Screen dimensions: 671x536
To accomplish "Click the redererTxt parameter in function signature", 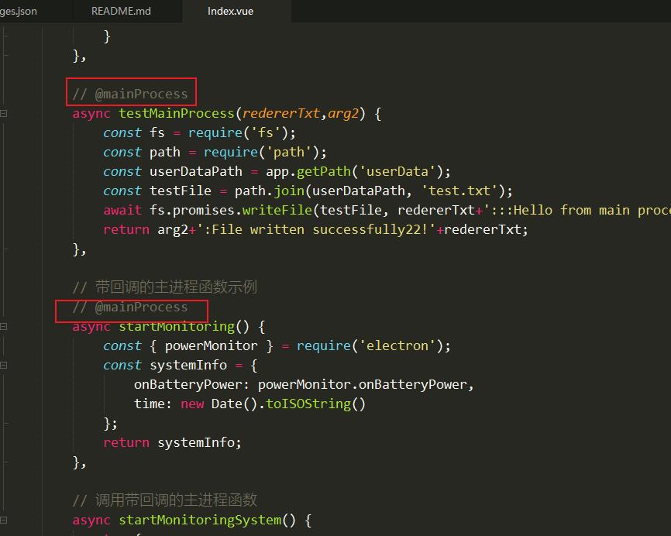I will click(x=280, y=113).
